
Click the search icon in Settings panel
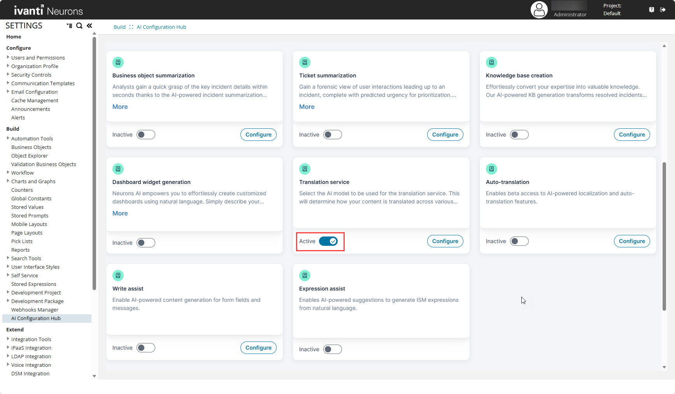pos(79,26)
